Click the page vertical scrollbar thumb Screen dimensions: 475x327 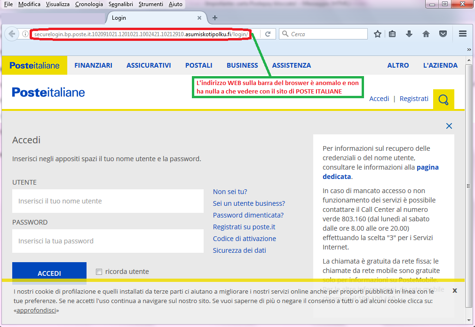pyautogui.click(x=468, y=186)
